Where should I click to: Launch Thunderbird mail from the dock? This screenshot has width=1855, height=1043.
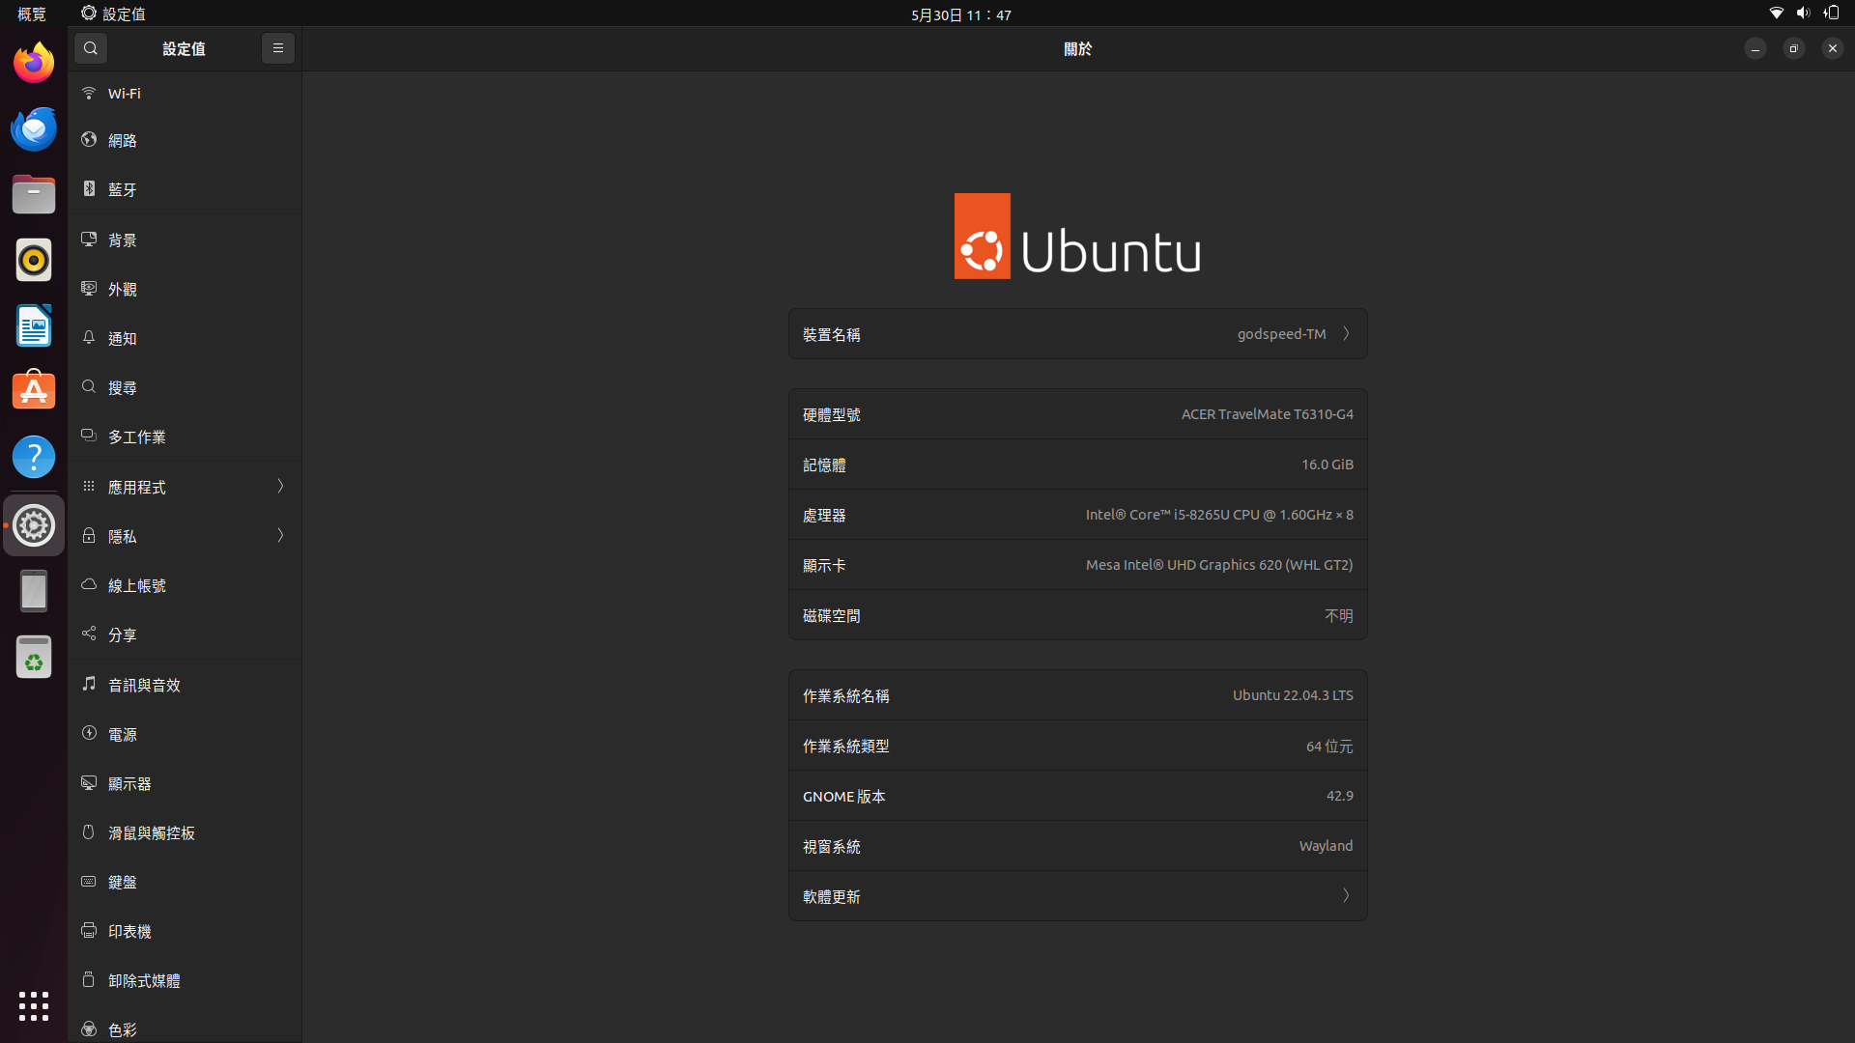point(34,128)
